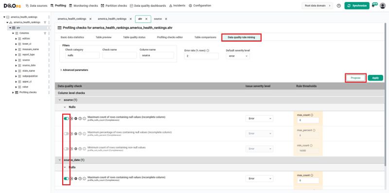
Task: Open Incidents in top navigation
Action: (177, 5)
